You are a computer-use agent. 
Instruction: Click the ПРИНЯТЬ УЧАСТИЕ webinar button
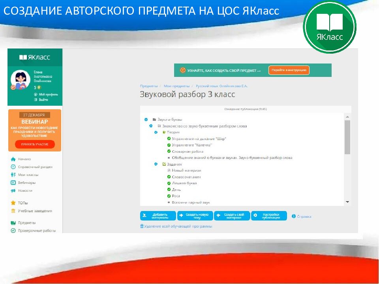(x=35, y=144)
